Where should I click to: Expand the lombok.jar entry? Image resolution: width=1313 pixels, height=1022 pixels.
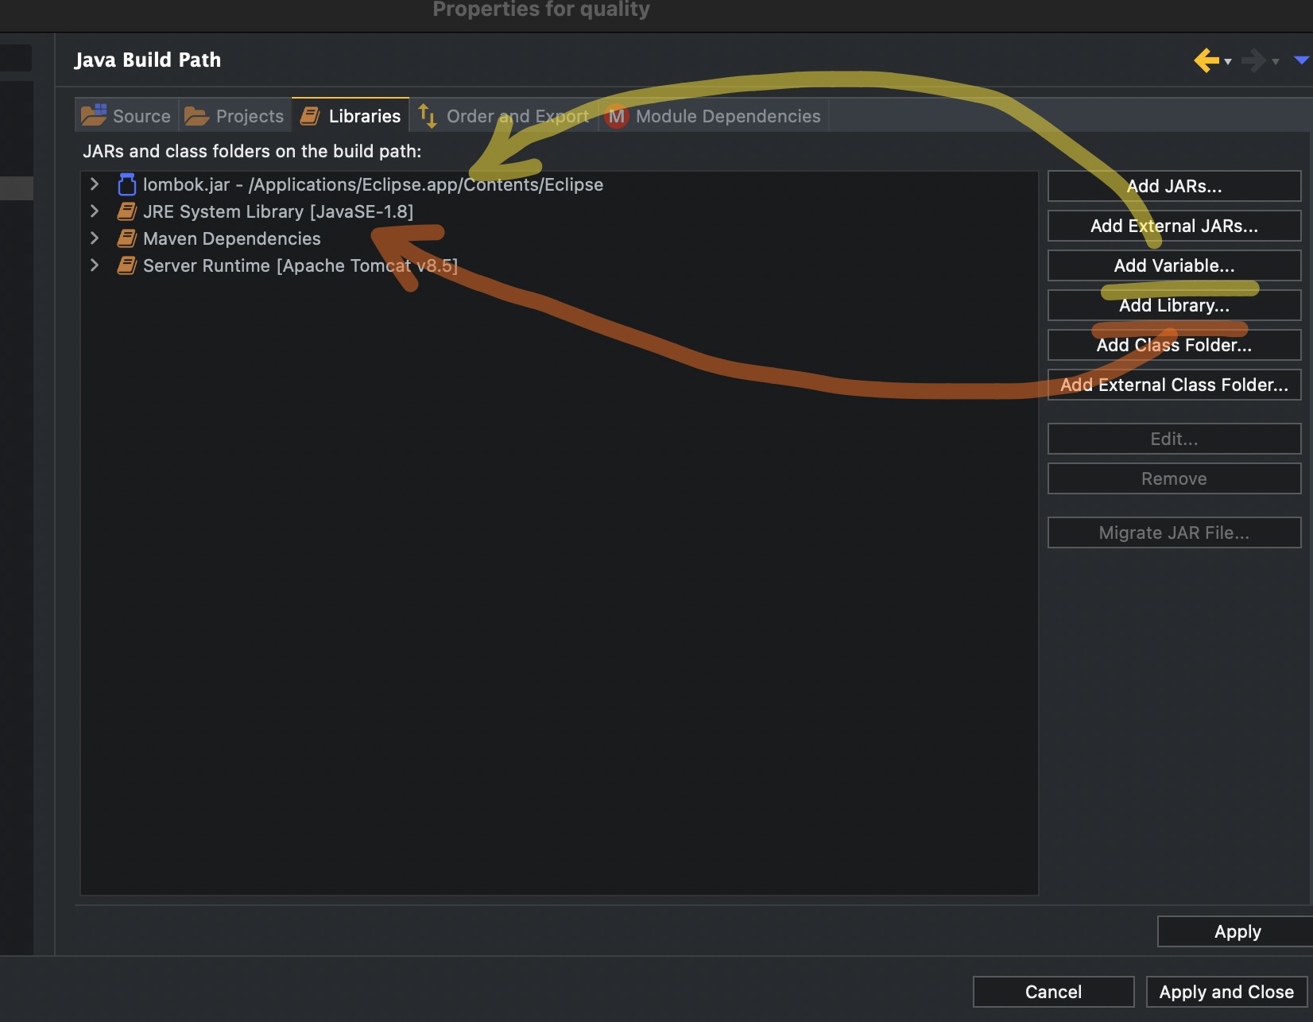click(x=95, y=184)
